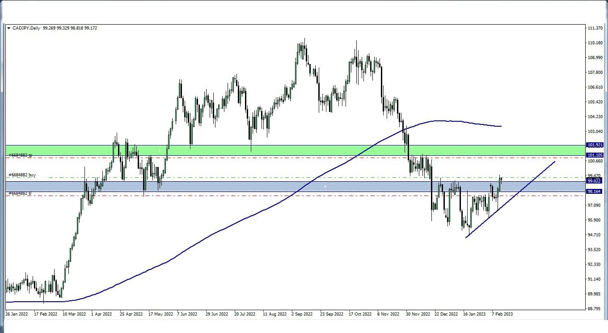
Task: Click the 7 Feb 2023 date label
Action: [x=502, y=314]
